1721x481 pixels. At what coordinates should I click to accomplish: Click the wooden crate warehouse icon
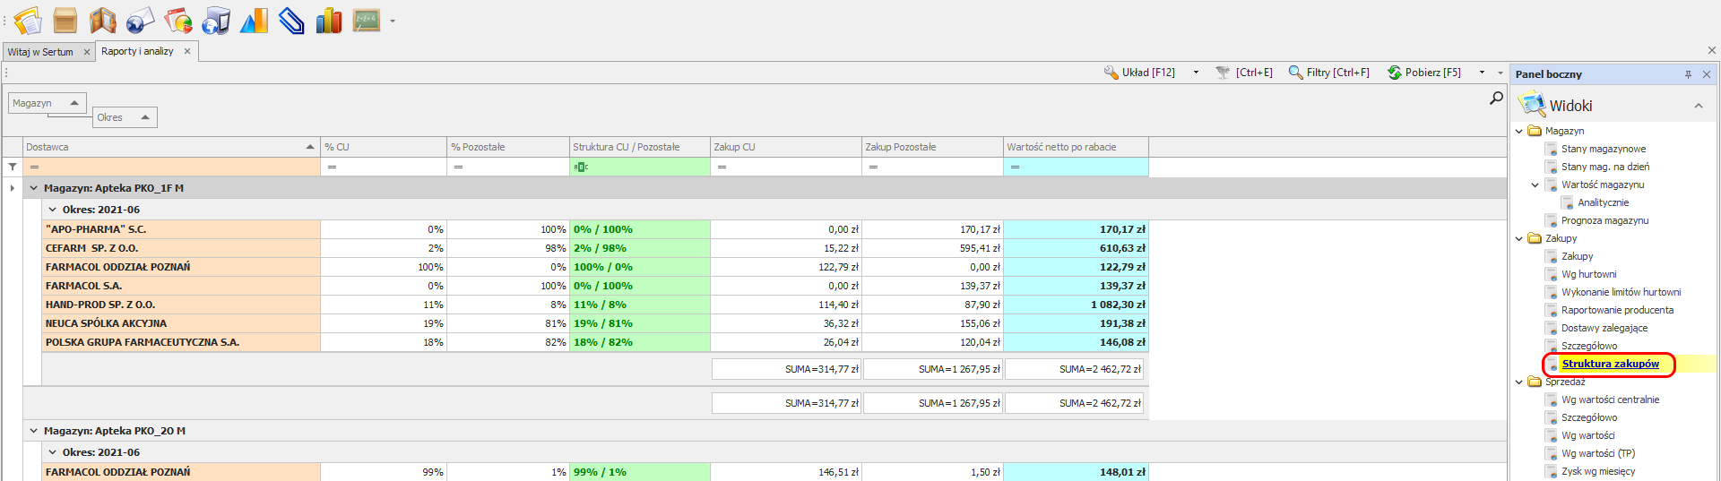click(65, 20)
